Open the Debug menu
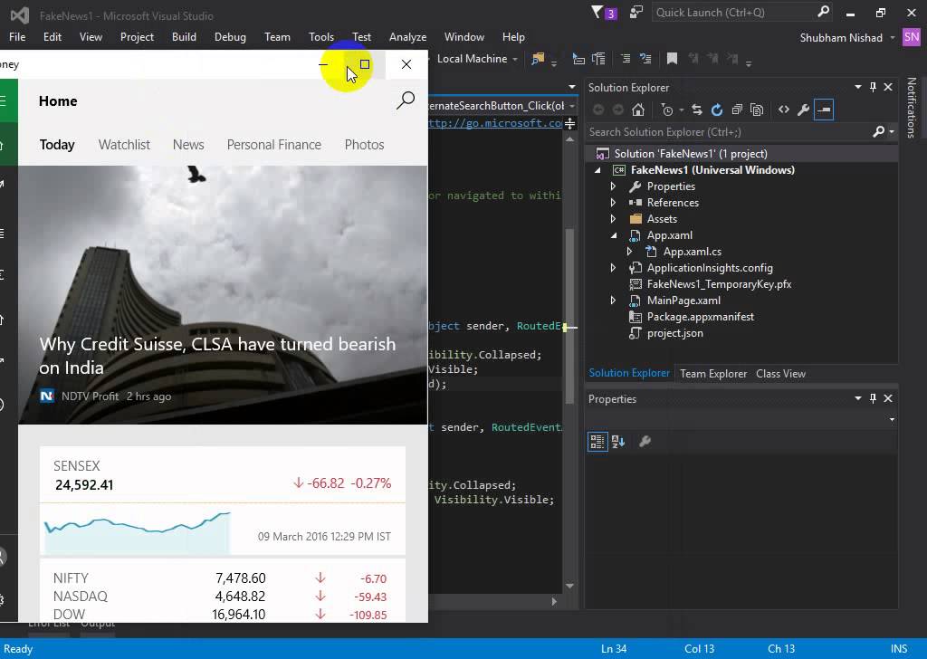 pyautogui.click(x=230, y=37)
